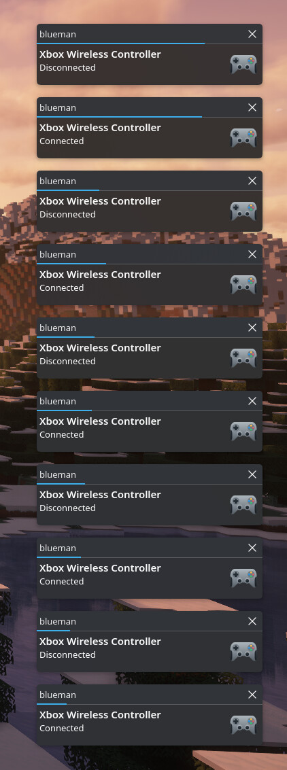287x770 pixels.
Task: Click the timeout progress bar of the top notification
Action: pyautogui.click(x=120, y=43)
